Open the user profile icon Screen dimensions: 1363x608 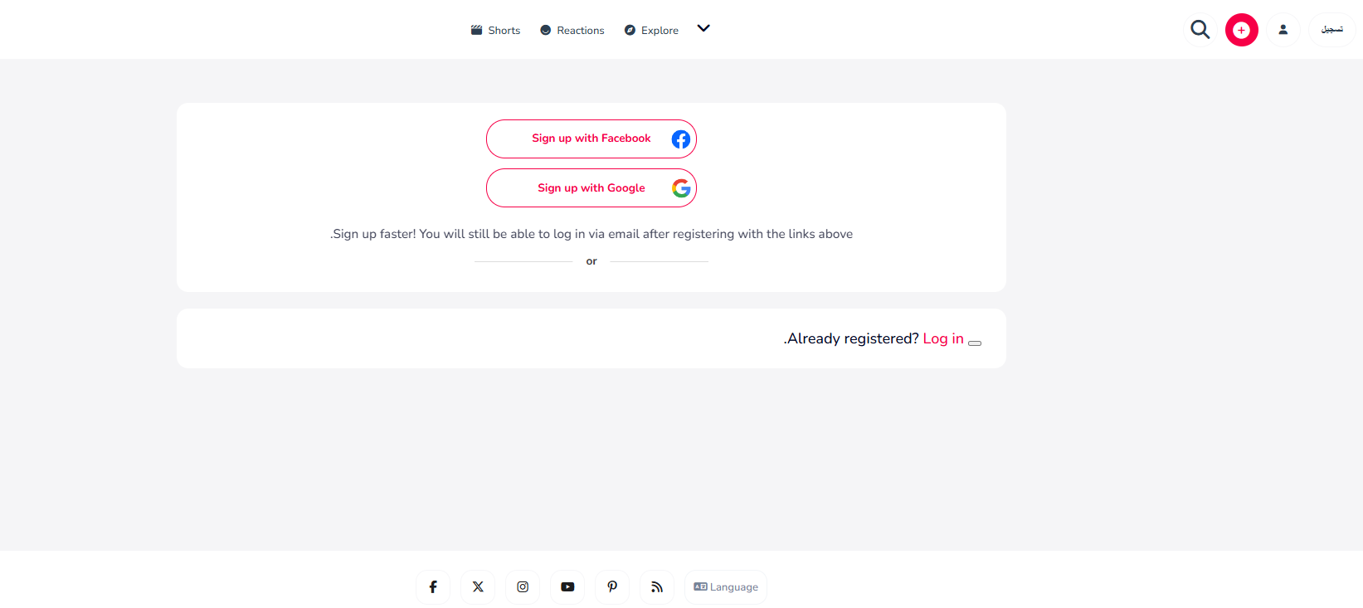pyautogui.click(x=1283, y=30)
